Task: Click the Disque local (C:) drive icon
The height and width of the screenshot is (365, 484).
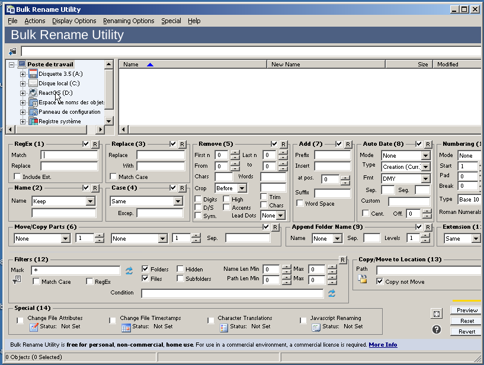Action: tap(33, 84)
